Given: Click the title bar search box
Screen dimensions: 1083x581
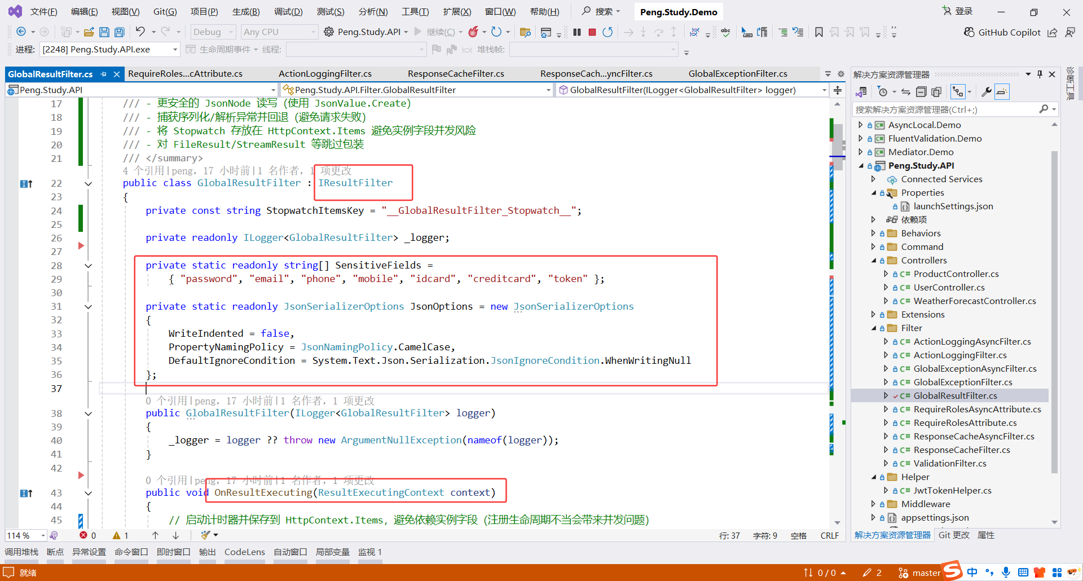Looking at the screenshot, I should tap(601, 11).
